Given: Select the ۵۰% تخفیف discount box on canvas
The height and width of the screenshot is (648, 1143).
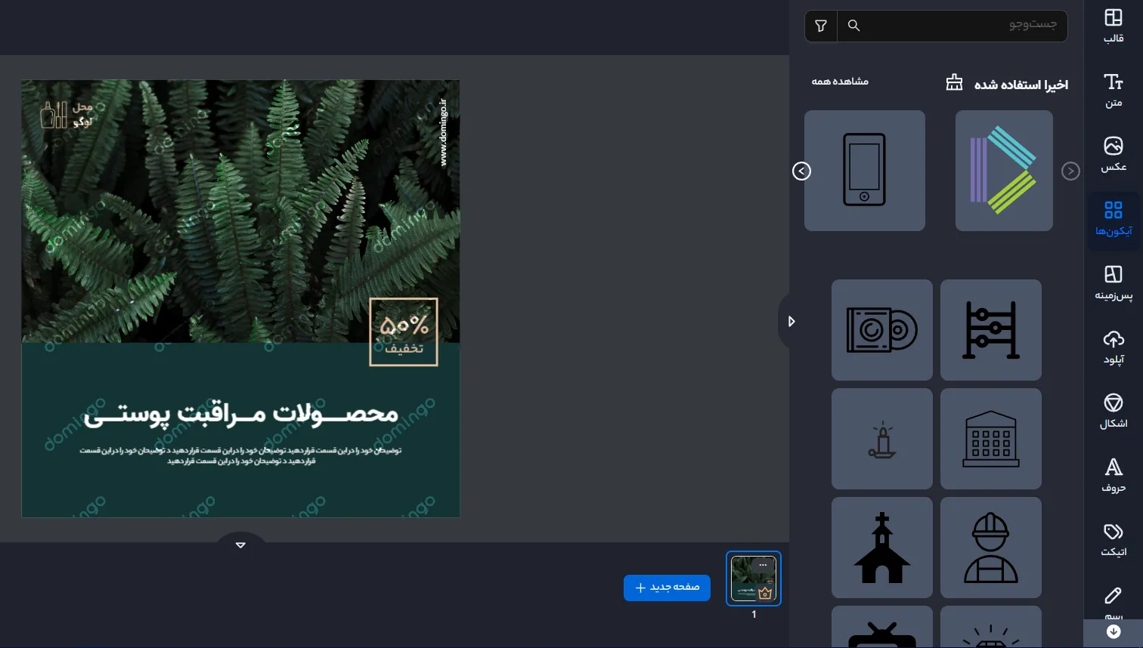Looking at the screenshot, I should (x=404, y=332).
